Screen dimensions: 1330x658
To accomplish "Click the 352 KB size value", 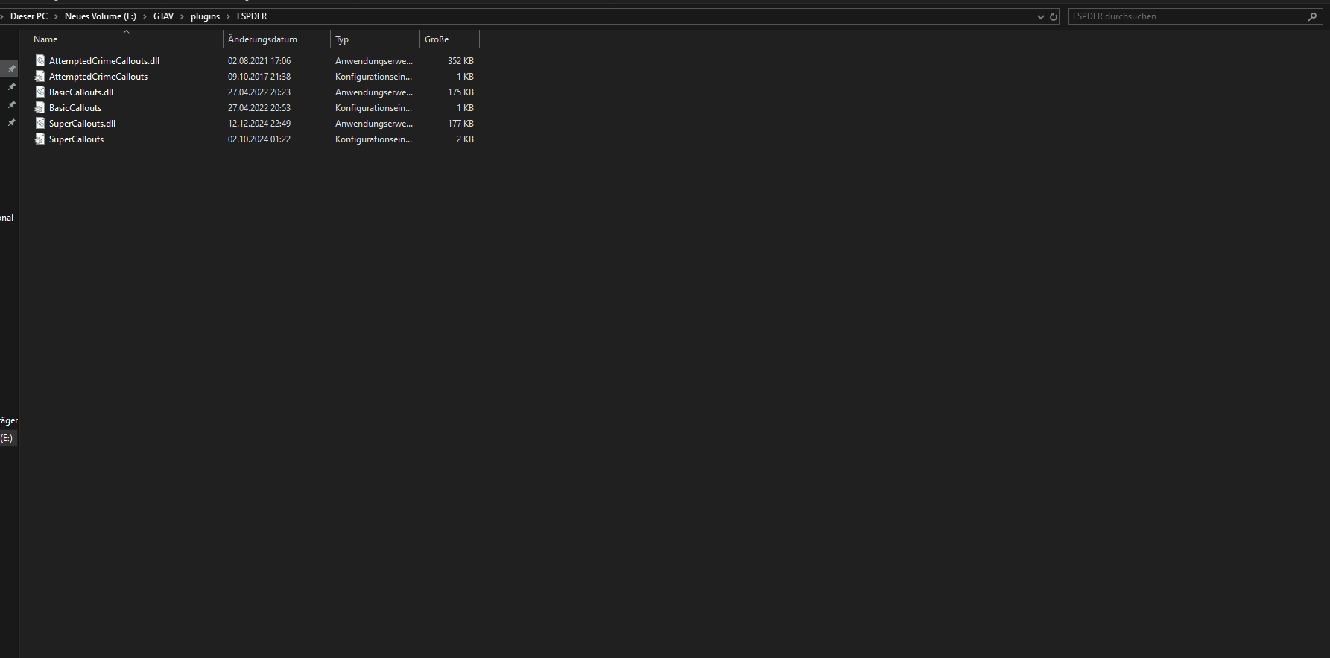I will point(460,61).
